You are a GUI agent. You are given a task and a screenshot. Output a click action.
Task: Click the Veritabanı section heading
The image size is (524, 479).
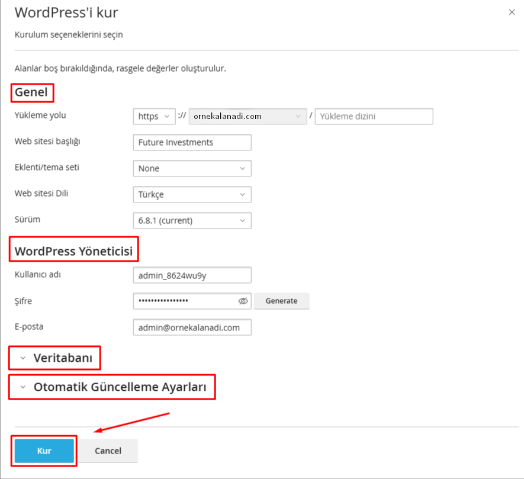click(x=63, y=358)
